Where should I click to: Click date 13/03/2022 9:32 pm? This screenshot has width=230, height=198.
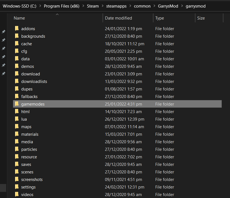(123, 82)
